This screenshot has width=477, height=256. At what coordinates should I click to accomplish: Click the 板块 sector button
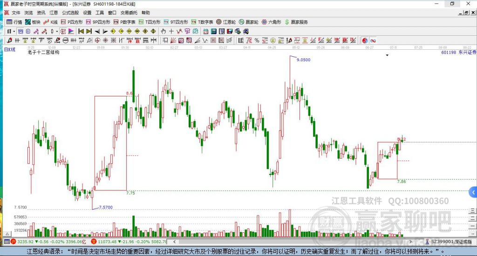coord(33,22)
